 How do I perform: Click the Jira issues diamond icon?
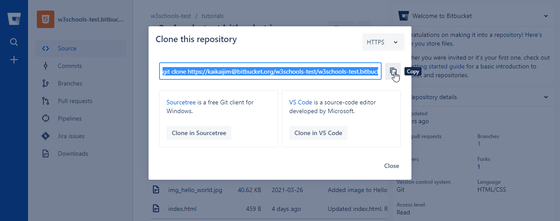(46, 136)
